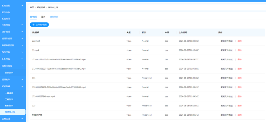Viewport: 266px width, 122px height.
Task: Click timestamp 2024-08-30T01:03:10Z
Action: point(189,41)
